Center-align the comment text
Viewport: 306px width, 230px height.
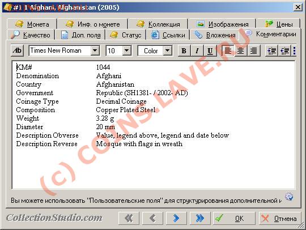(x=241, y=51)
